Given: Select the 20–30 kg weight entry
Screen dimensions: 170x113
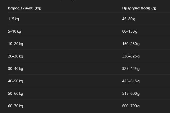Looking at the screenshot, I should tap(16, 56).
